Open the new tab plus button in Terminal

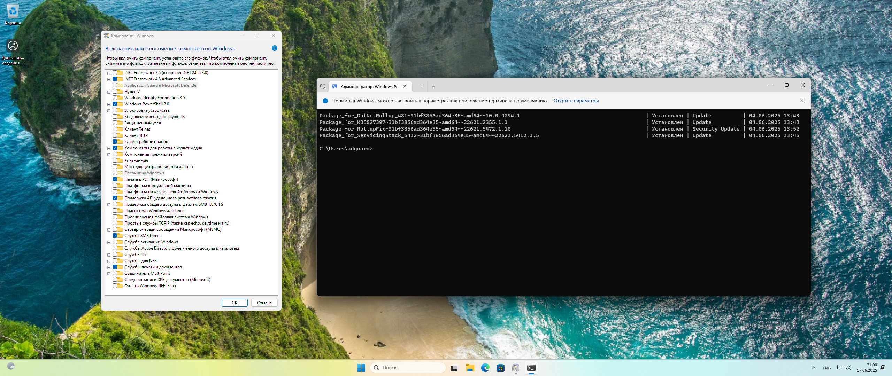click(421, 86)
